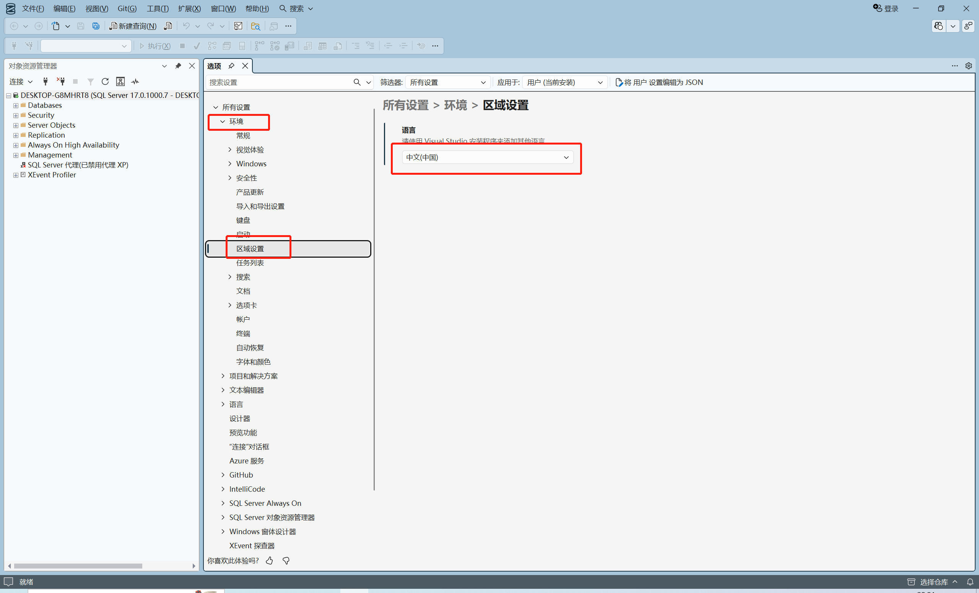The height and width of the screenshot is (593, 979).
Task: Click the thumbs down feedback icon
Action: point(286,561)
